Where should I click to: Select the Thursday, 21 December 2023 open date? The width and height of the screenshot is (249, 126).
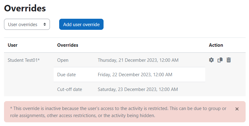tap(138, 60)
